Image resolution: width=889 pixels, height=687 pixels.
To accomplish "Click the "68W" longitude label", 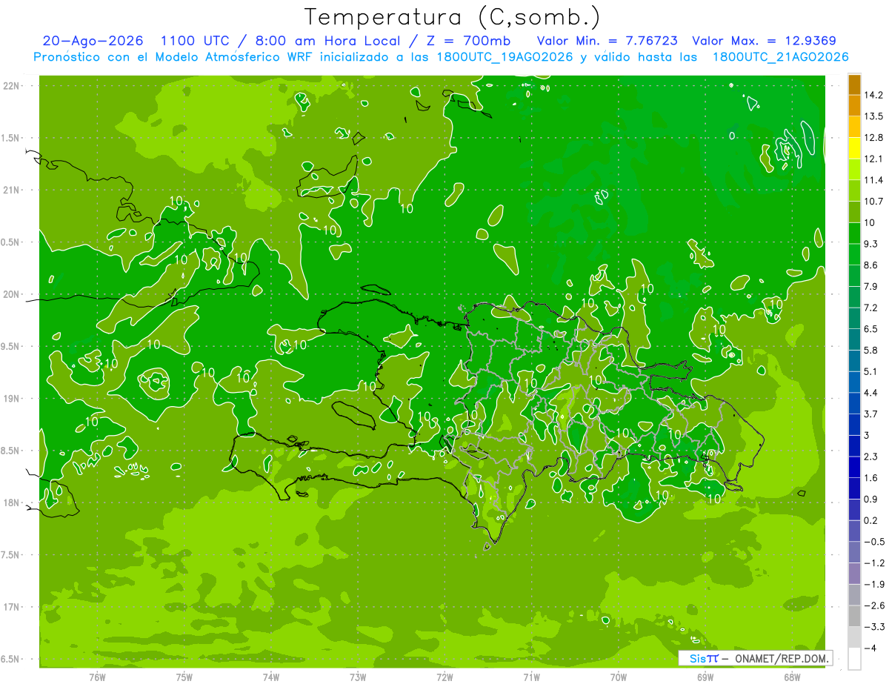I will pos(792,677).
